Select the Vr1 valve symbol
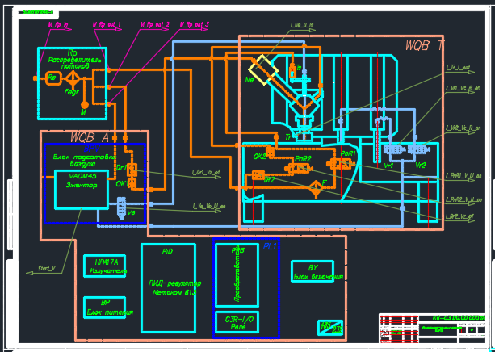The height and width of the screenshot is (352, 495). point(394,149)
